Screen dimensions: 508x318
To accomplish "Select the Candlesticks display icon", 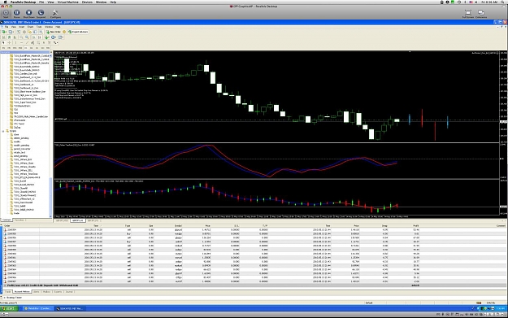I will [10, 37].
